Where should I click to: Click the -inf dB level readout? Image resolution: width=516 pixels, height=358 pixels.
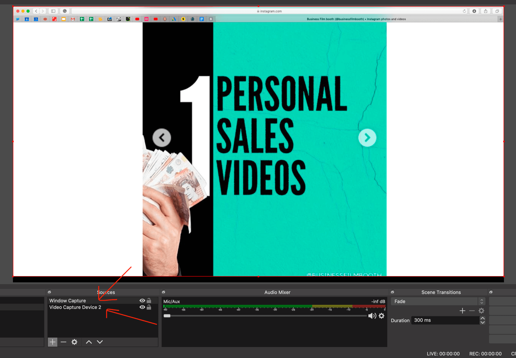pos(378,302)
